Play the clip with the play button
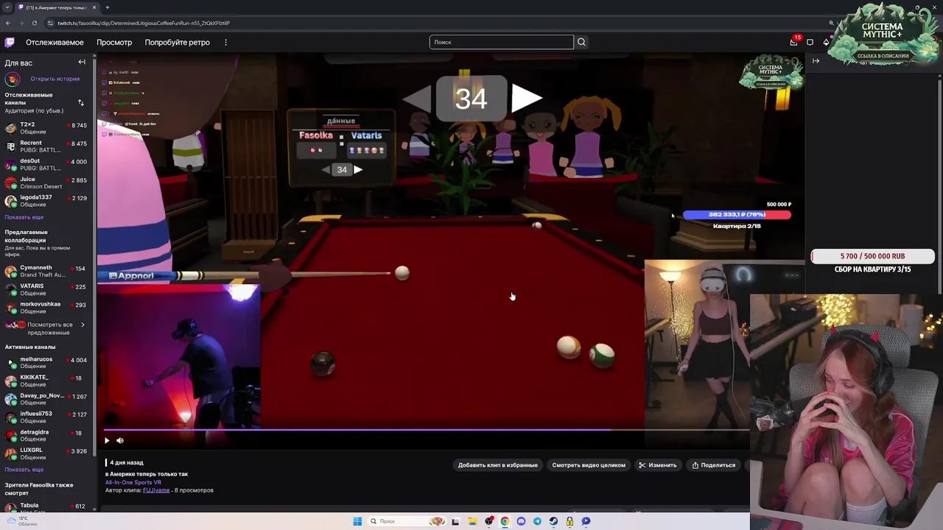Image resolution: width=943 pixels, height=530 pixels. pos(107,440)
